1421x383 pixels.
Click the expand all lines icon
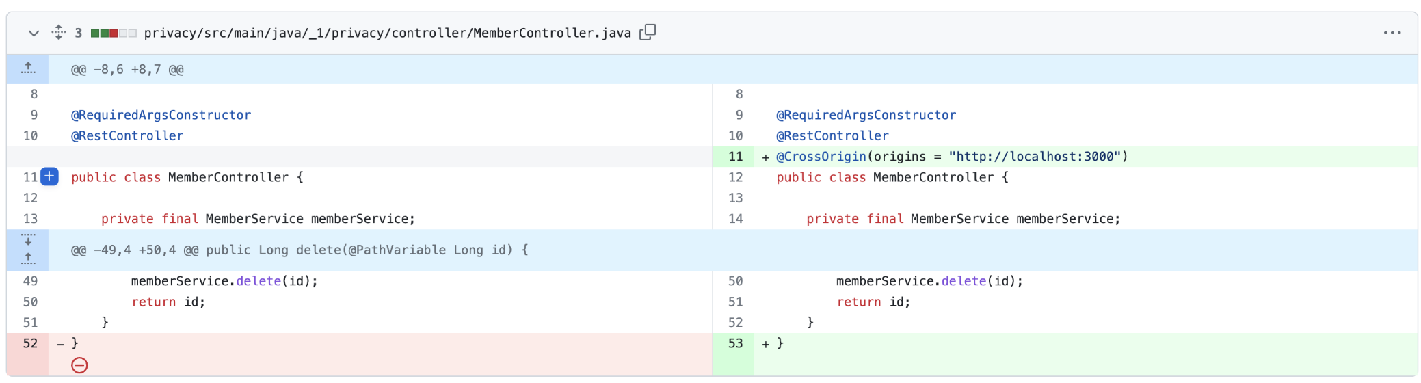click(59, 32)
